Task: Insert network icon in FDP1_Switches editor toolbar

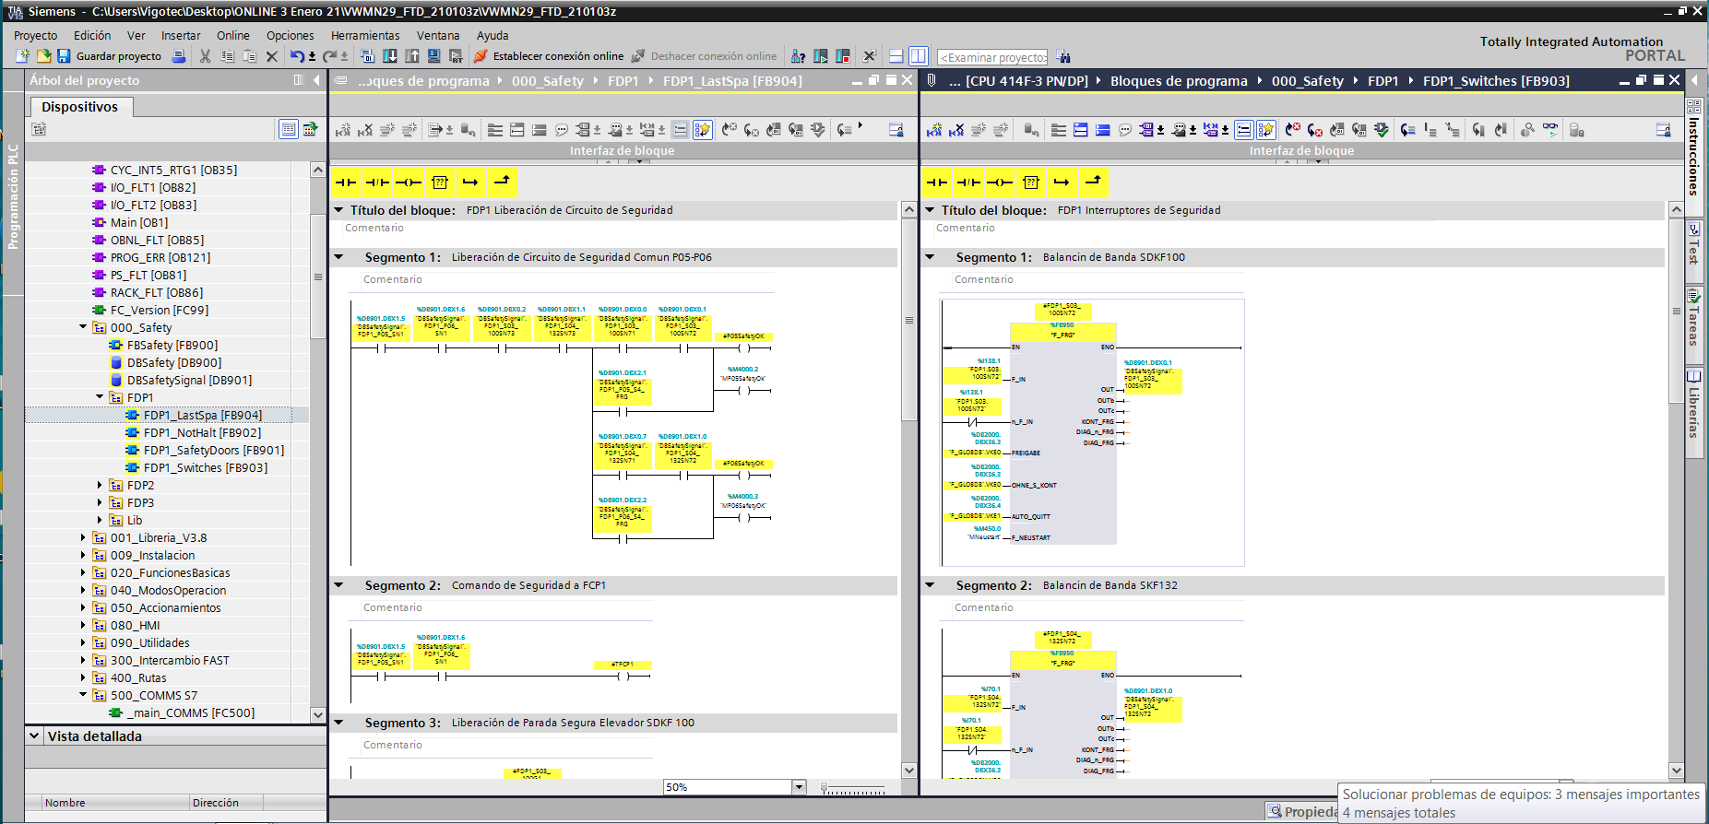Action: click(934, 130)
